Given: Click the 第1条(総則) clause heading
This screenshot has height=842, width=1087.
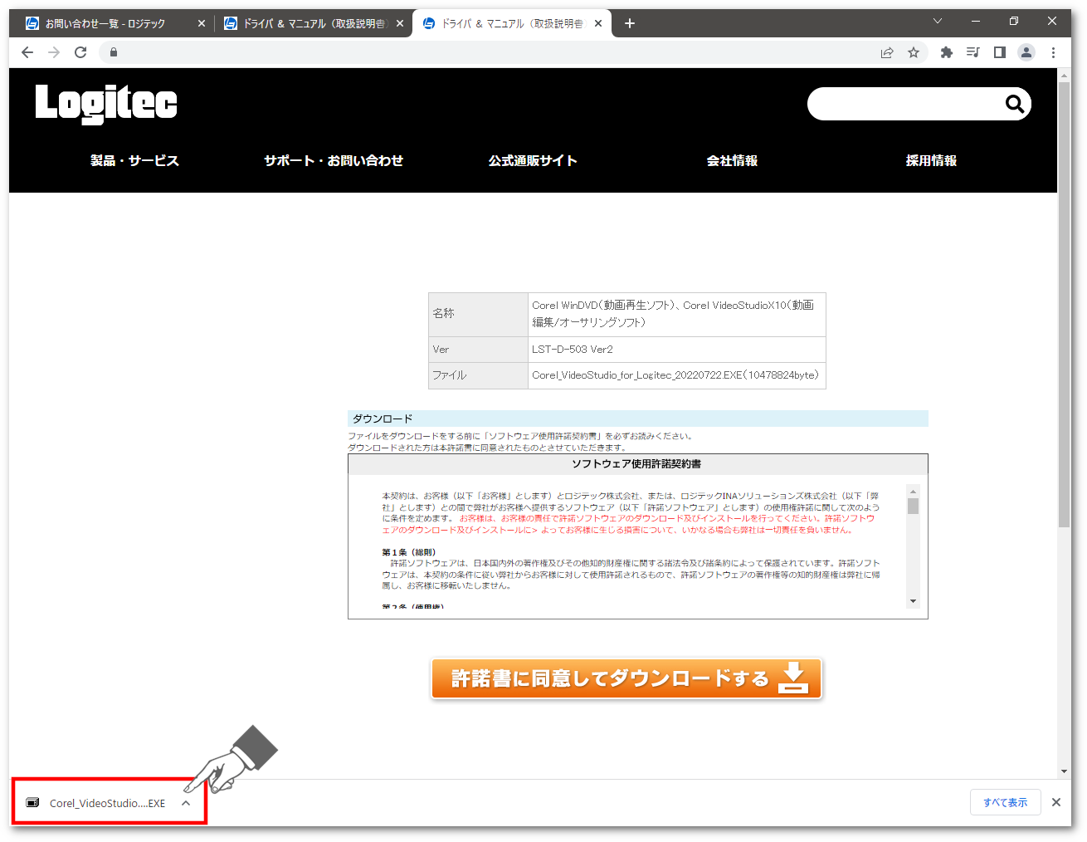Looking at the screenshot, I should 409,552.
